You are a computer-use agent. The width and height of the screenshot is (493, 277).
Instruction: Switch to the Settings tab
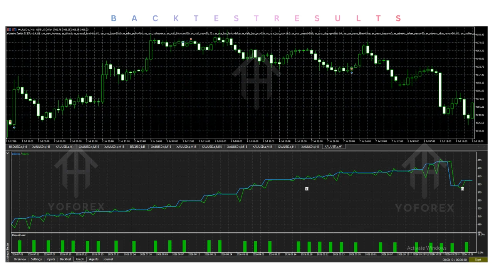(x=36, y=259)
